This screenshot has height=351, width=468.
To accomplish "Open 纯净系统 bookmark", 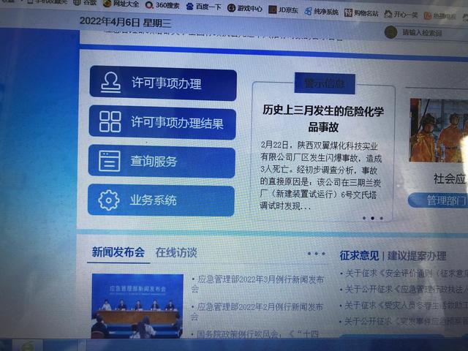I will [x=322, y=12].
